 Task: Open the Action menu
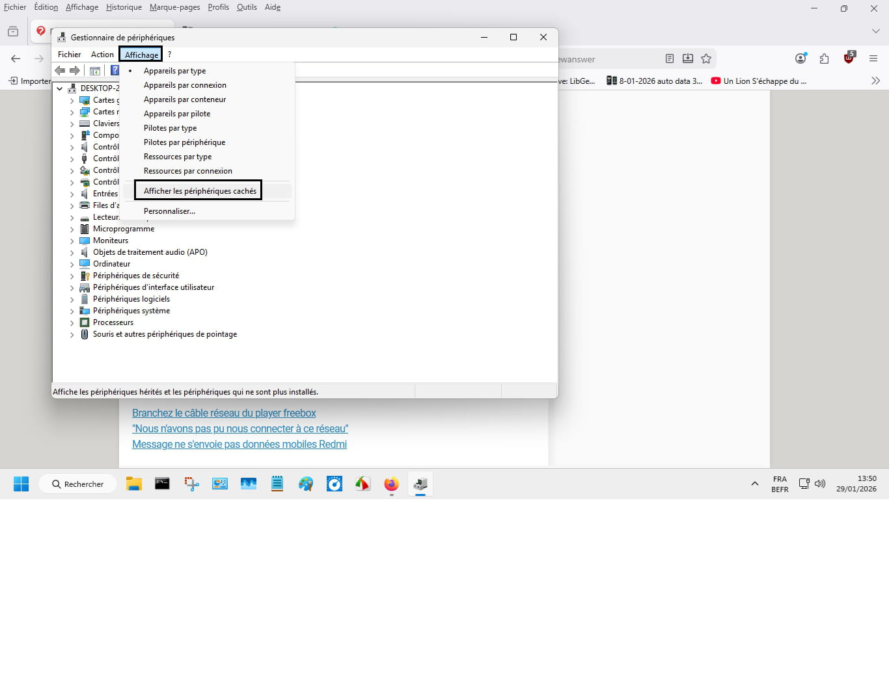point(102,55)
